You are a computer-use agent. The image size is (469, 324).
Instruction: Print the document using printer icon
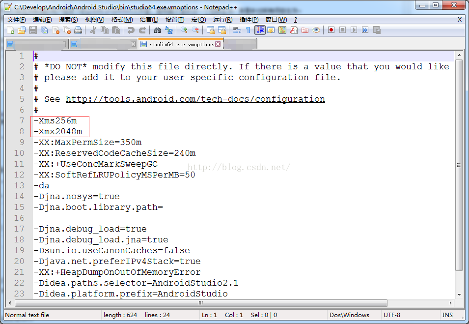tap(78, 30)
